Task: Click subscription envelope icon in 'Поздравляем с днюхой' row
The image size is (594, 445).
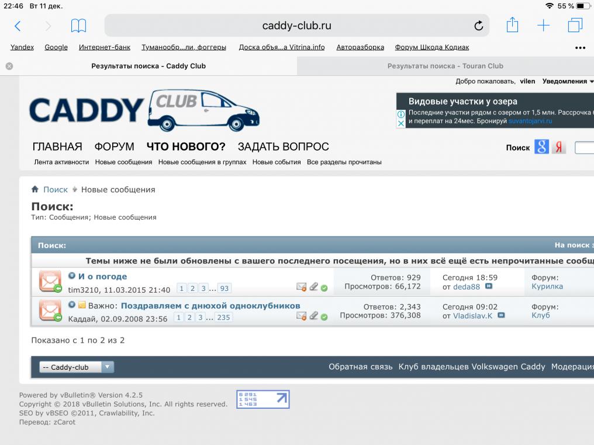Action: click(x=302, y=317)
